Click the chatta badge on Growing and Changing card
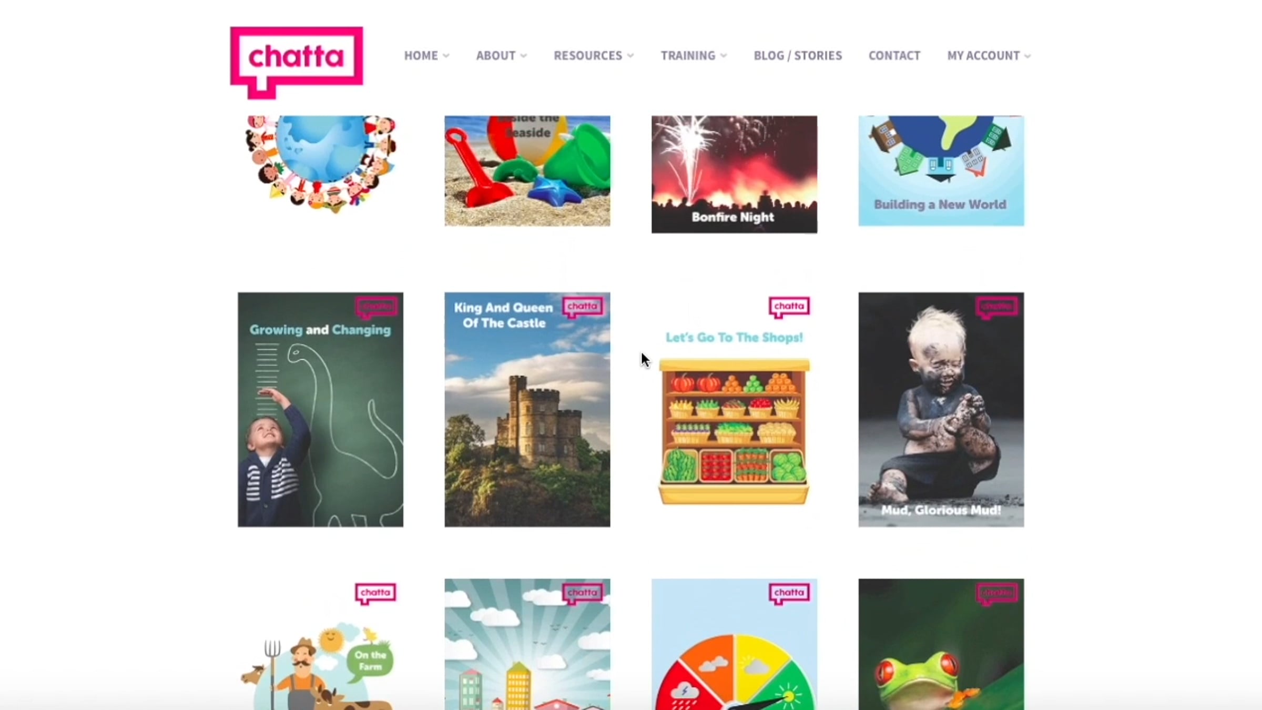The width and height of the screenshot is (1262, 710). click(375, 307)
